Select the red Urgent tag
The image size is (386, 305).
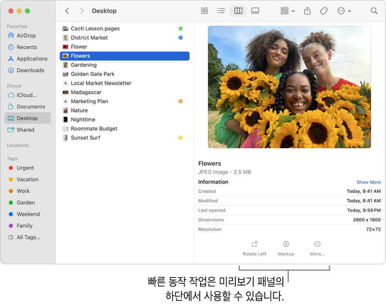25,168
